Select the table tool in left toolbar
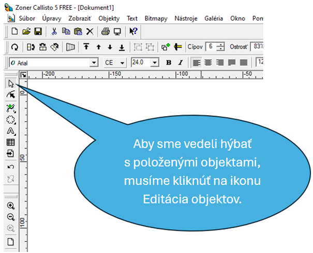 click(x=10, y=142)
